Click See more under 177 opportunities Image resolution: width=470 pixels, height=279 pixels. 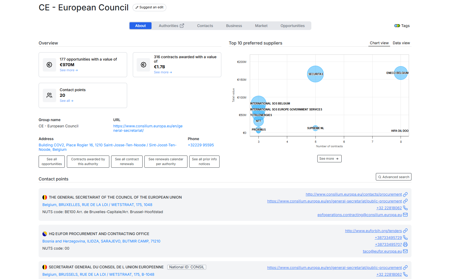[69, 70]
